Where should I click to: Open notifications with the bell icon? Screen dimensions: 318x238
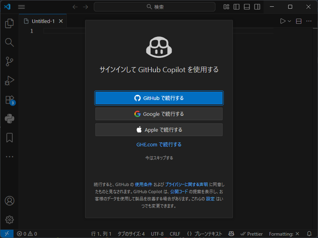(x=309, y=234)
